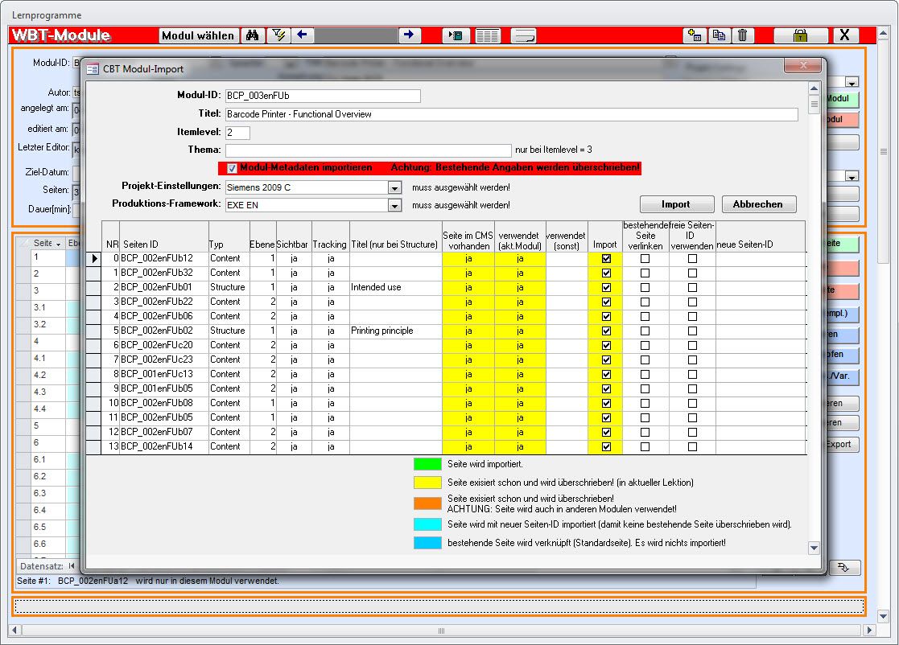Click the copy module icon

[718, 35]
